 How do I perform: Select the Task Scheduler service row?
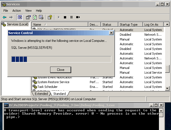(48, 87)
